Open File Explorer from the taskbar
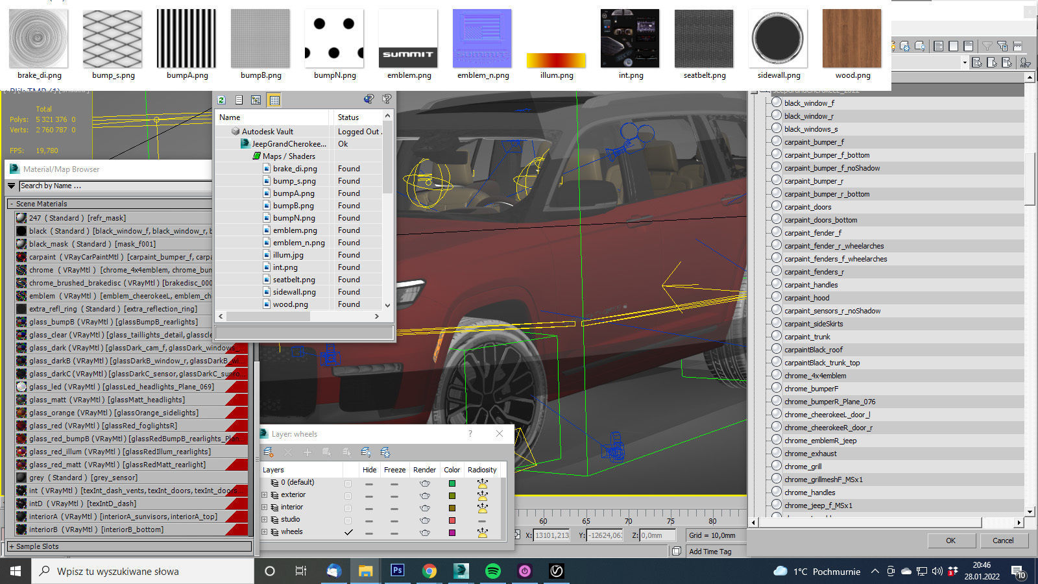 click(365, 571)
